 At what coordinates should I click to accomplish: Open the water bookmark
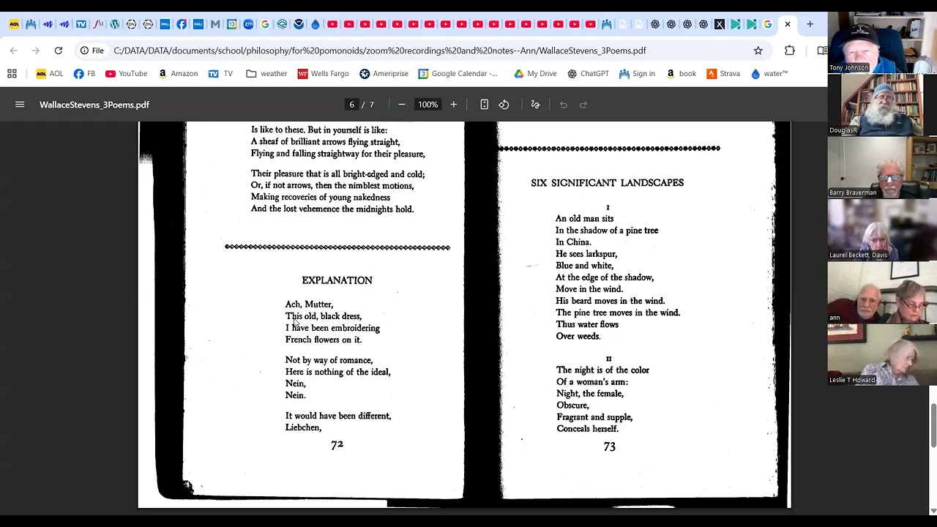(769, 73)
